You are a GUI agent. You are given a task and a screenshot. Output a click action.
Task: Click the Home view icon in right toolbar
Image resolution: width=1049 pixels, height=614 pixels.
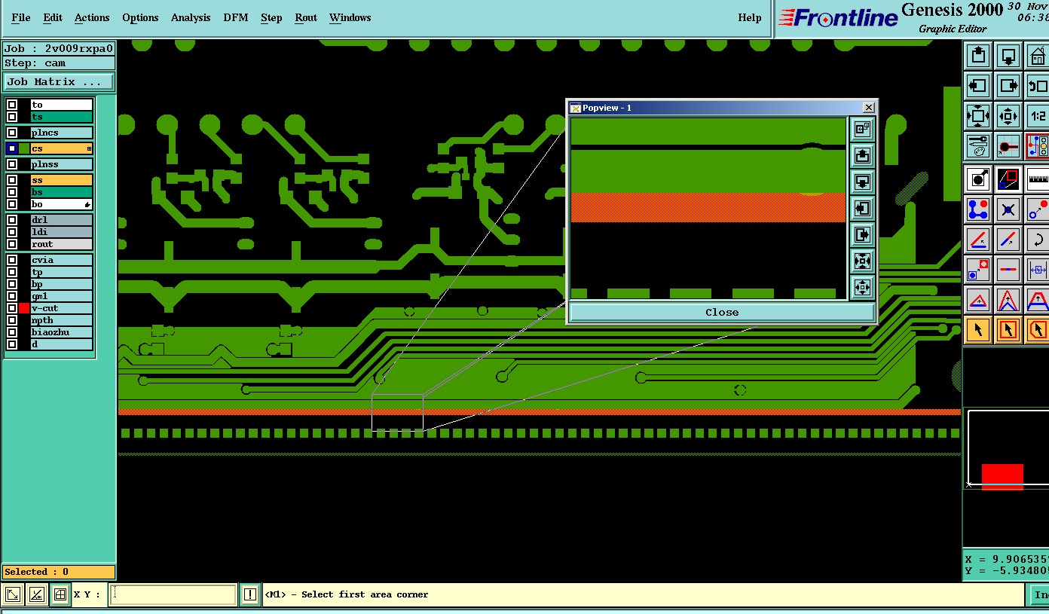1038,56
